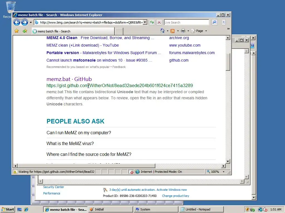Click the vertical scrollbar down arrow in IE

pos(228,161)
